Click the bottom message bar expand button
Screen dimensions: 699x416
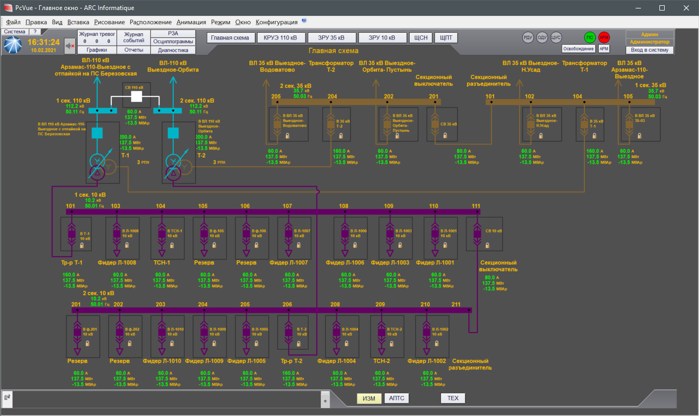[325, 400]
